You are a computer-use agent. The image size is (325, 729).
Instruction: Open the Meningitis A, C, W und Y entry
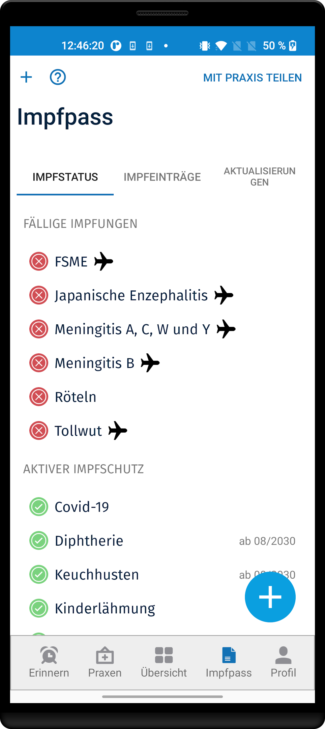[x=132, y=329]
